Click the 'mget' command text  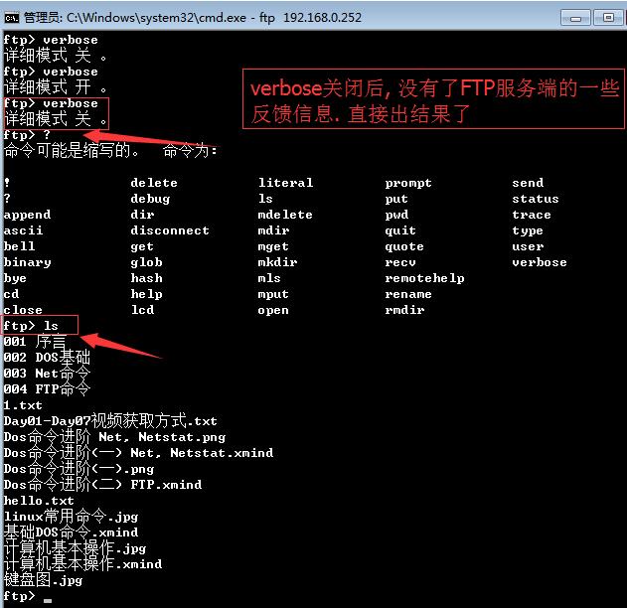273,246
